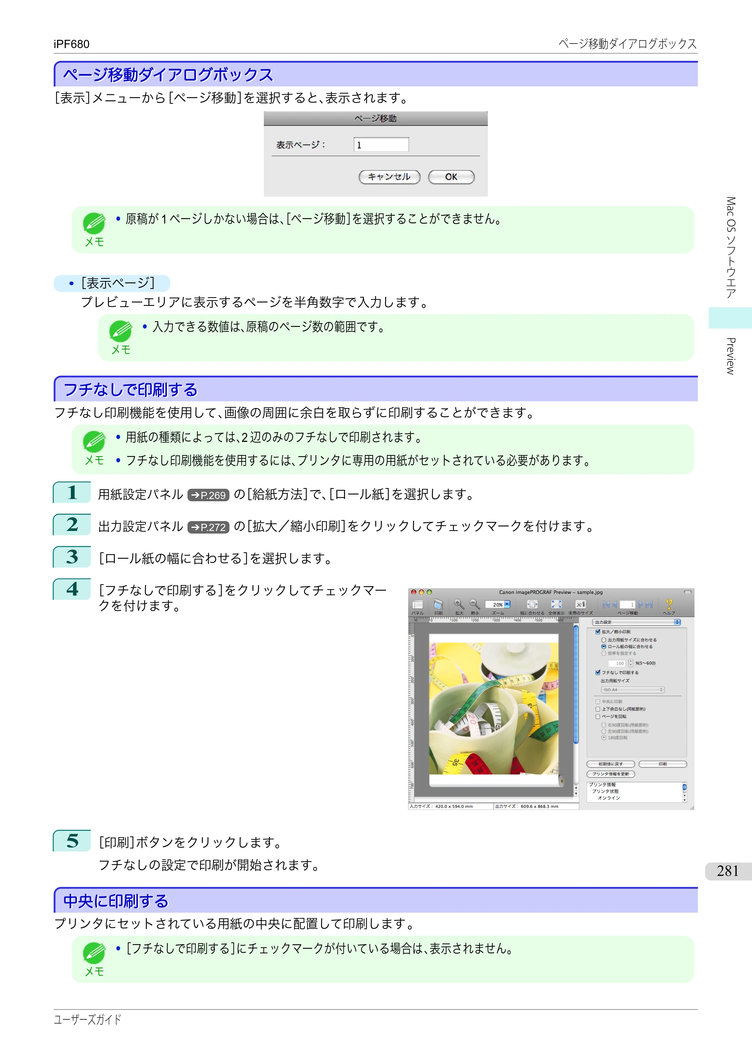This screenshot has width=752, height=1063.
Task: Click the 出力サイズ: 609.6 x 868.3 mm status text
Action: click(527, 806)
